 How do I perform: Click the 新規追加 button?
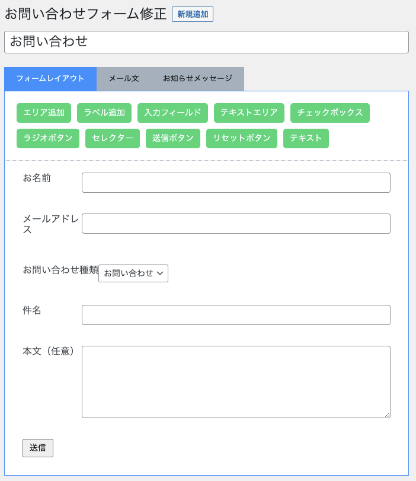click(x=192, y=14)
